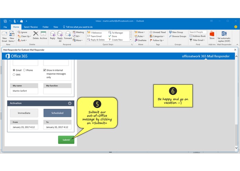Collapse the ribbon with the chevron
The image size is (240, 171).
[237, 44]
